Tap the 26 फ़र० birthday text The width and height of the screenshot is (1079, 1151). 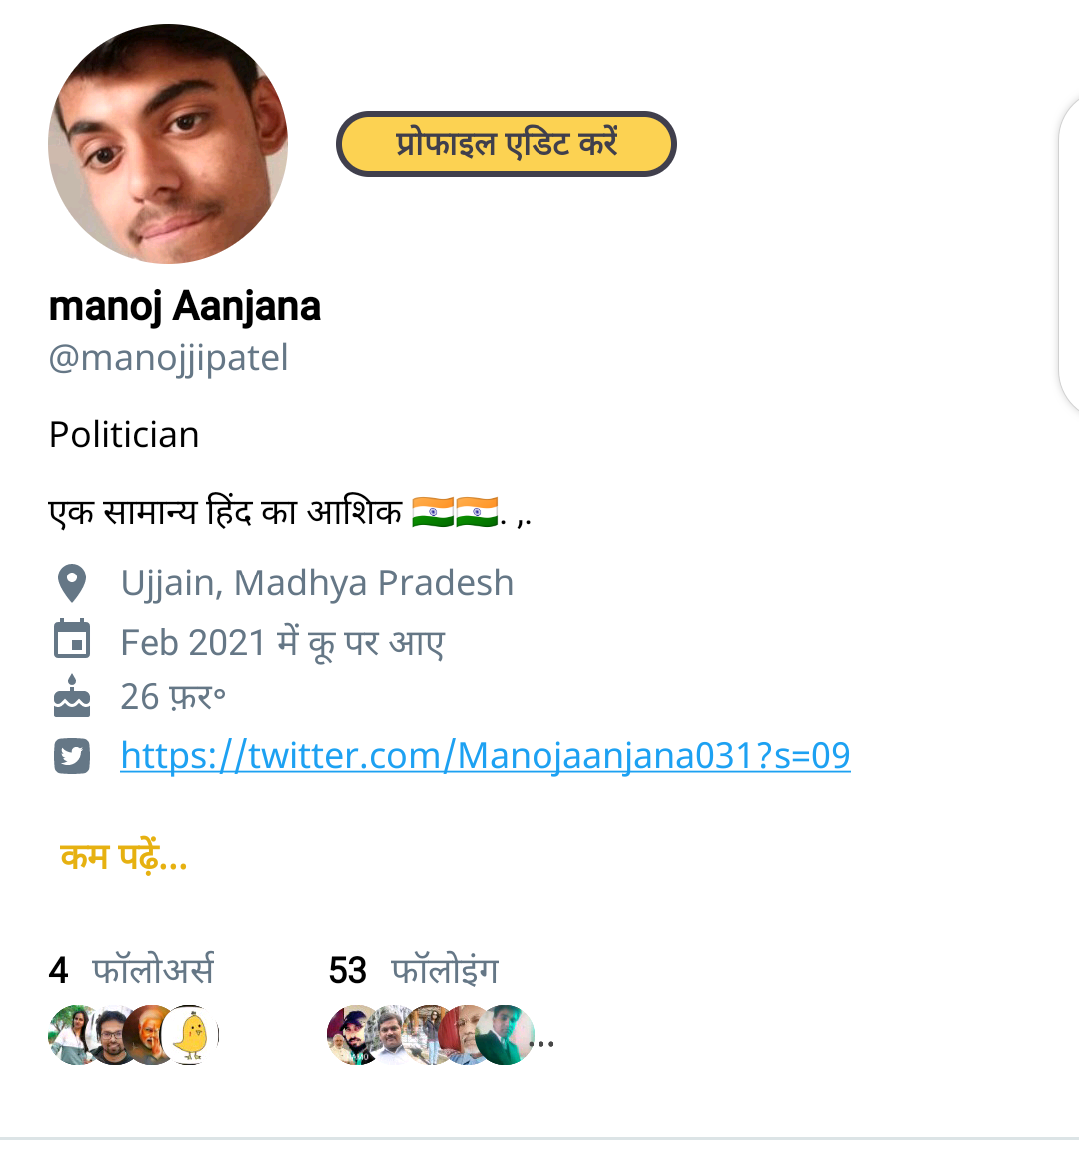coord(173,697)
